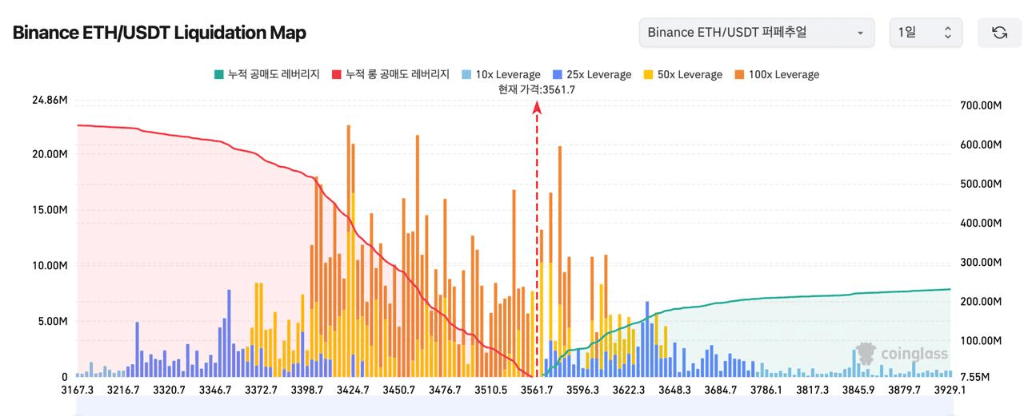Click right axis value 200.00M

pyautogui.click(x=980, y=301)
